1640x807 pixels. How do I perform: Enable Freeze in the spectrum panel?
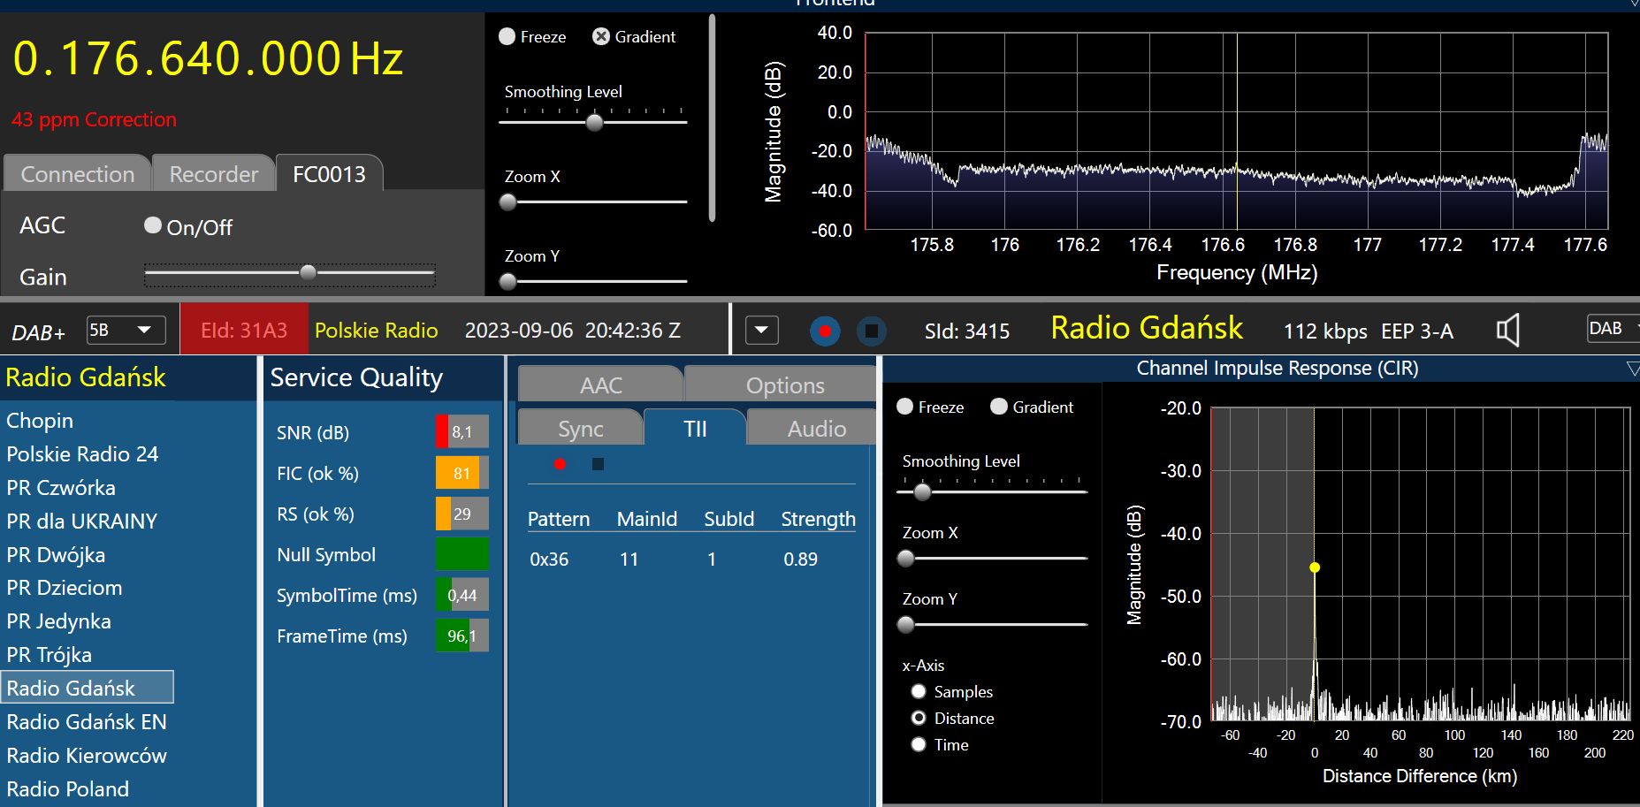tap(507, 37)
